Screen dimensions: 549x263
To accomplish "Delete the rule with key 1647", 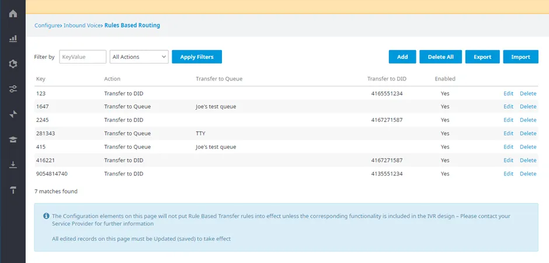I will point(528,106).
